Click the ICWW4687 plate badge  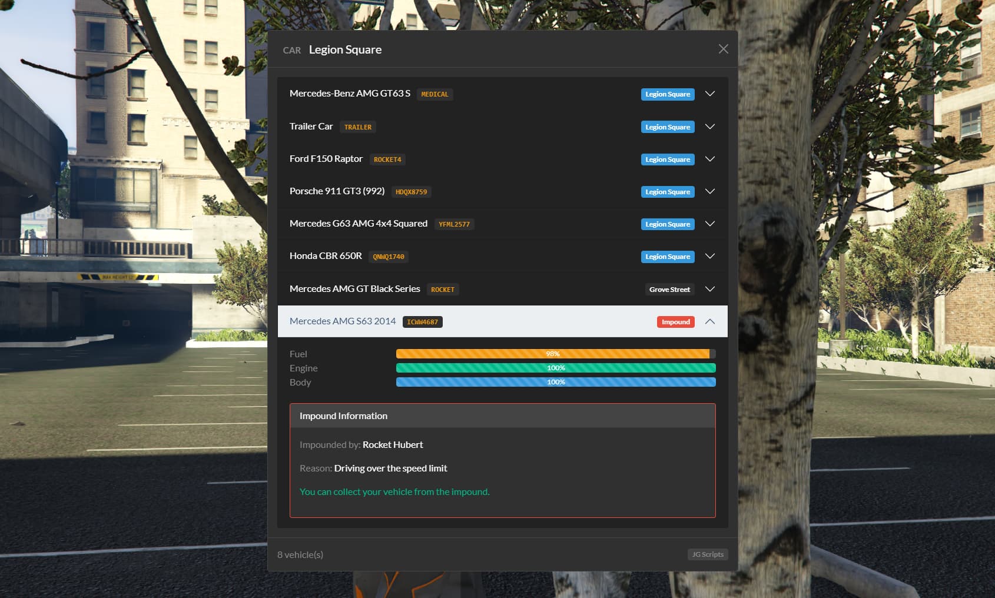pos(423,321)
